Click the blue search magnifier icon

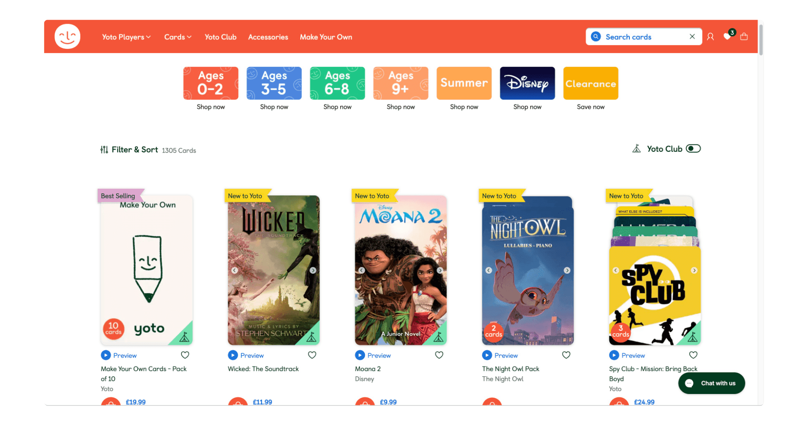(596, 37)
